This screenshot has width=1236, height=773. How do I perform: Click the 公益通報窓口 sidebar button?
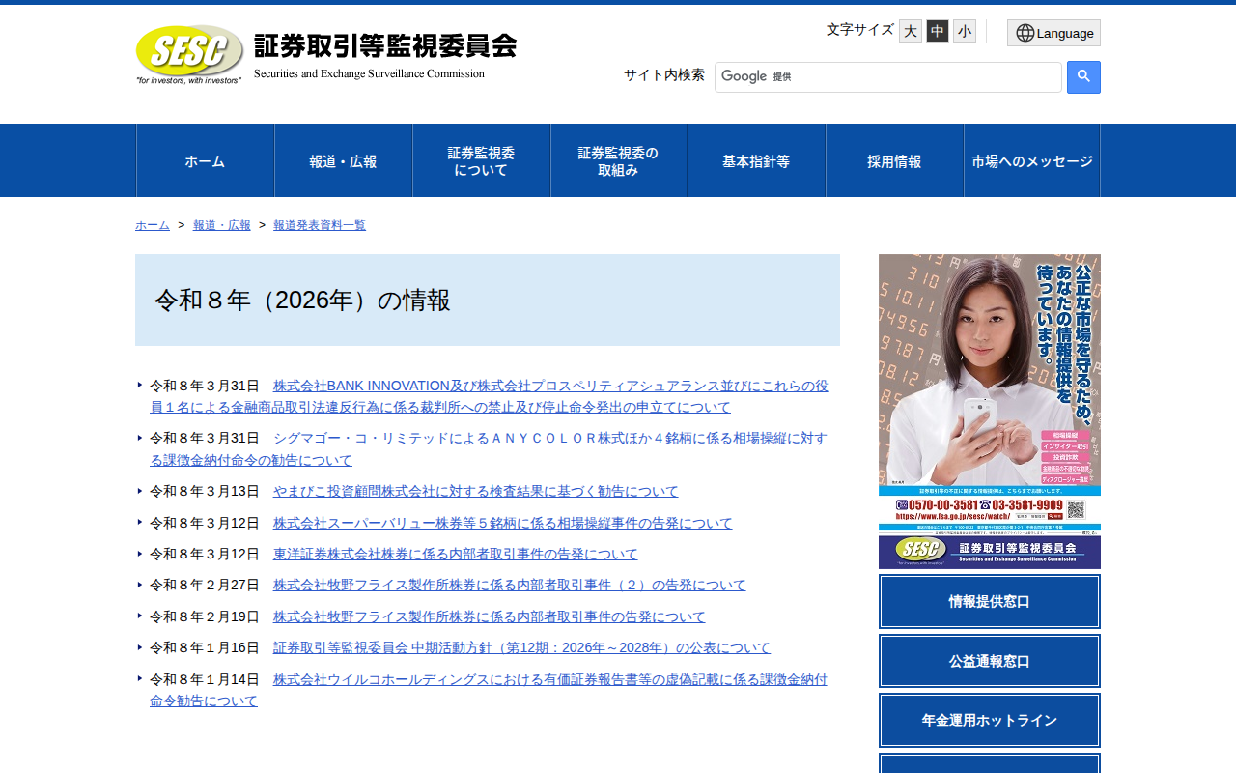pyautogui.click(x=989, y=661)
